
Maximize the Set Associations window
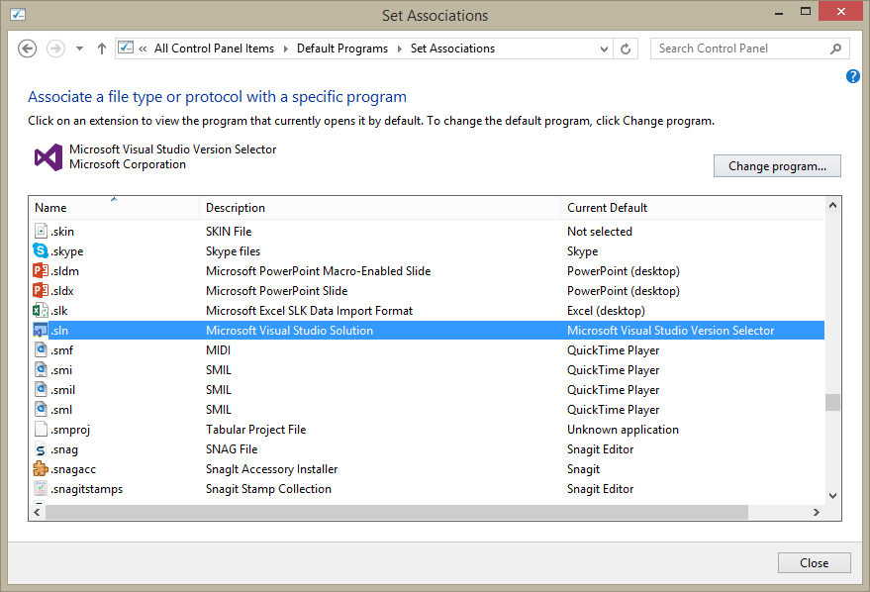806,11
